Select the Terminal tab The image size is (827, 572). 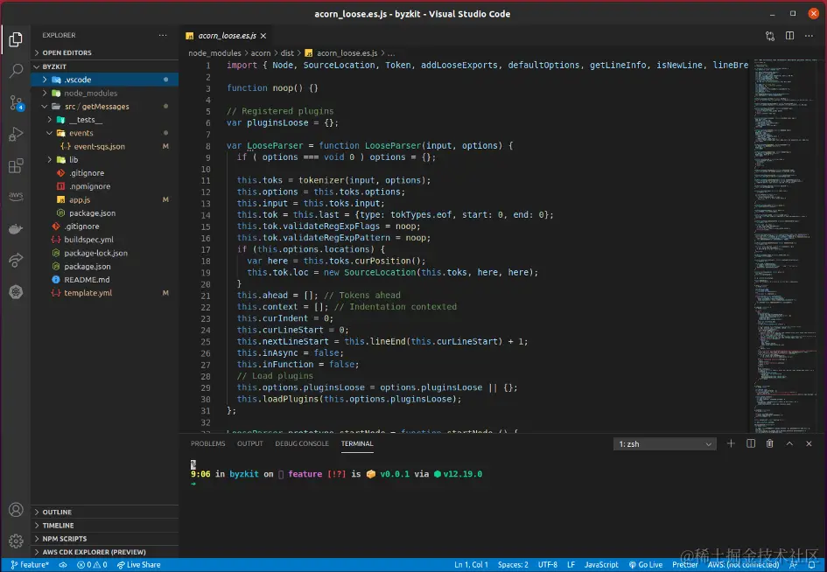[x=357, y=443]
